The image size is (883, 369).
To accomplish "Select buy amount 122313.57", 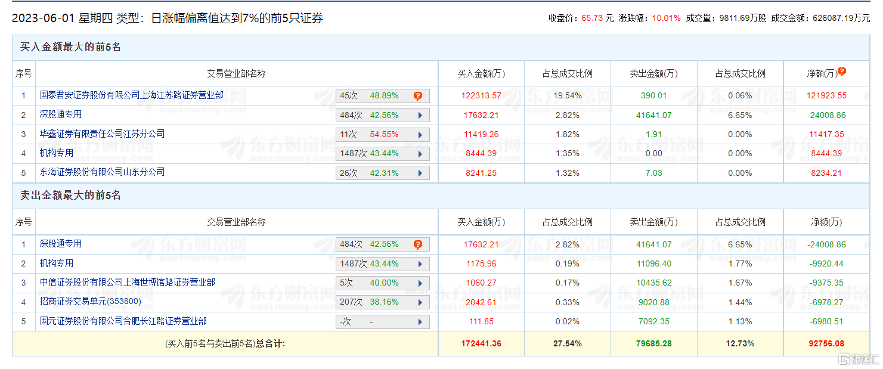I will tap(481, 95).
